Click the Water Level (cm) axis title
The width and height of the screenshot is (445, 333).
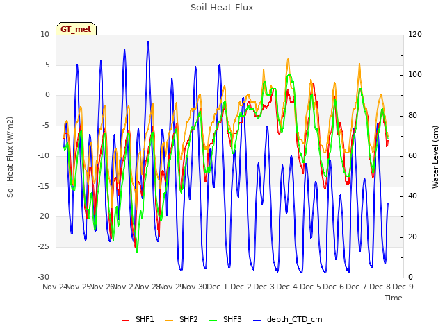[435, 157]
